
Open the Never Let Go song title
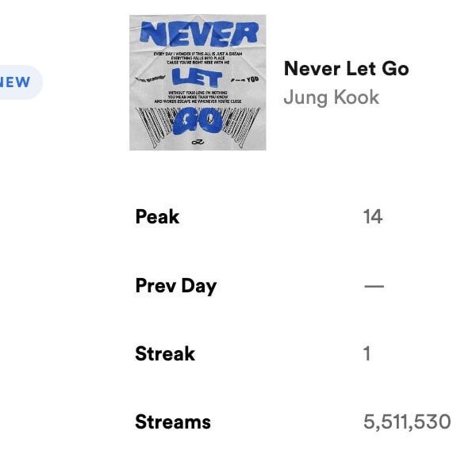point(346,69)
